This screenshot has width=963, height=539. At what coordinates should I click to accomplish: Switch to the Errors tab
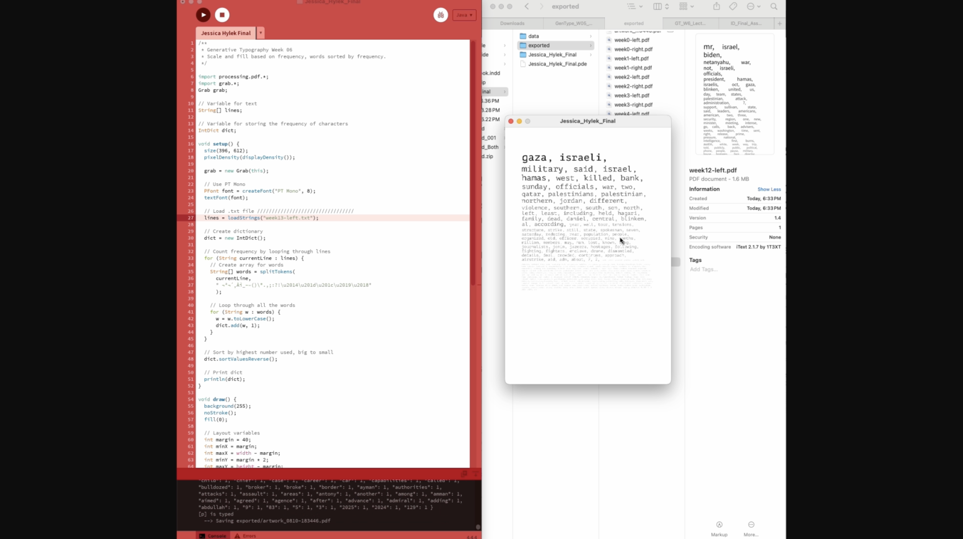tap(246, 536)
